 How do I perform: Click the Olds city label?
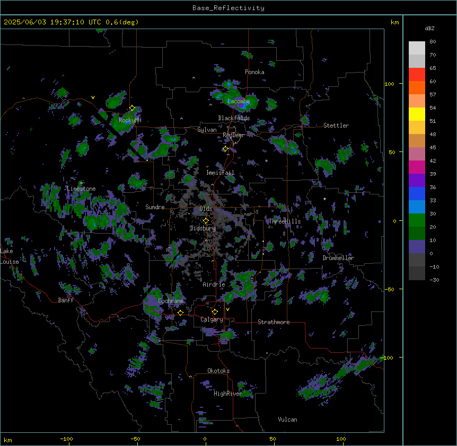[x=206, y=209]
